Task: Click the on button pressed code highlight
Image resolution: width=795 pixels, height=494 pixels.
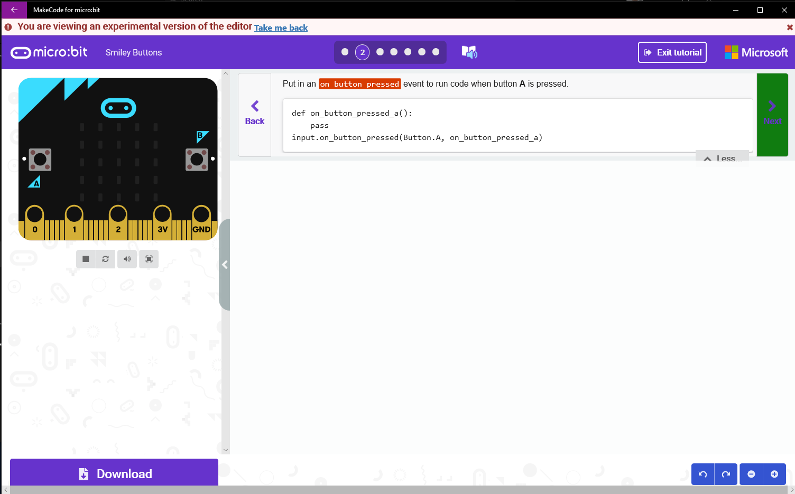Action: tap(359, 84)
